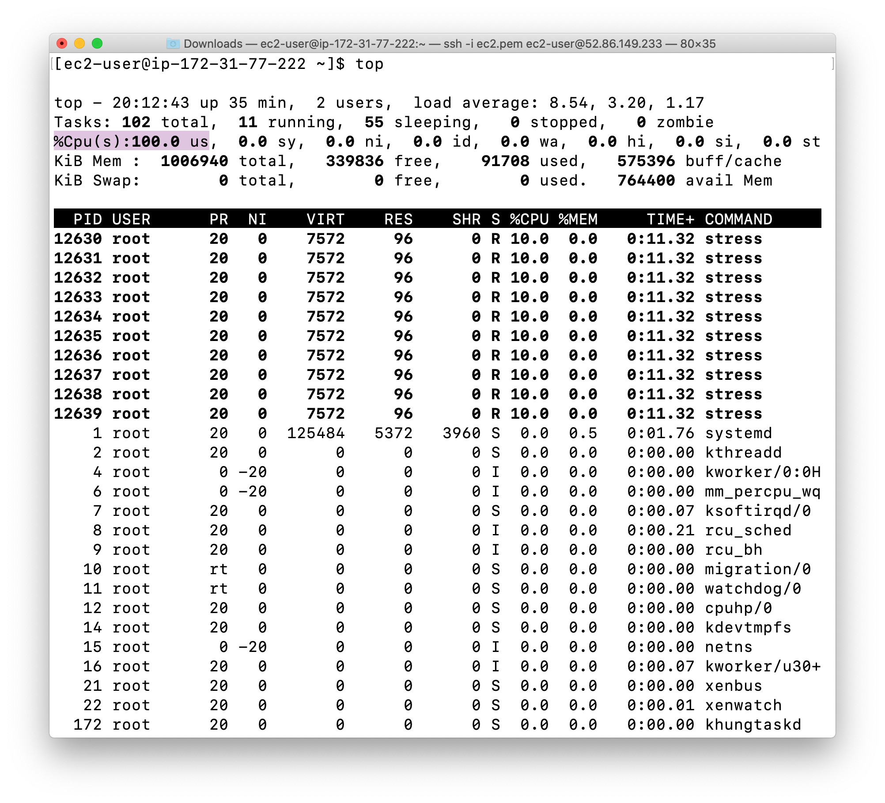
Task: Click the Downloads folder icon in title bar
Action: point(173,43)
